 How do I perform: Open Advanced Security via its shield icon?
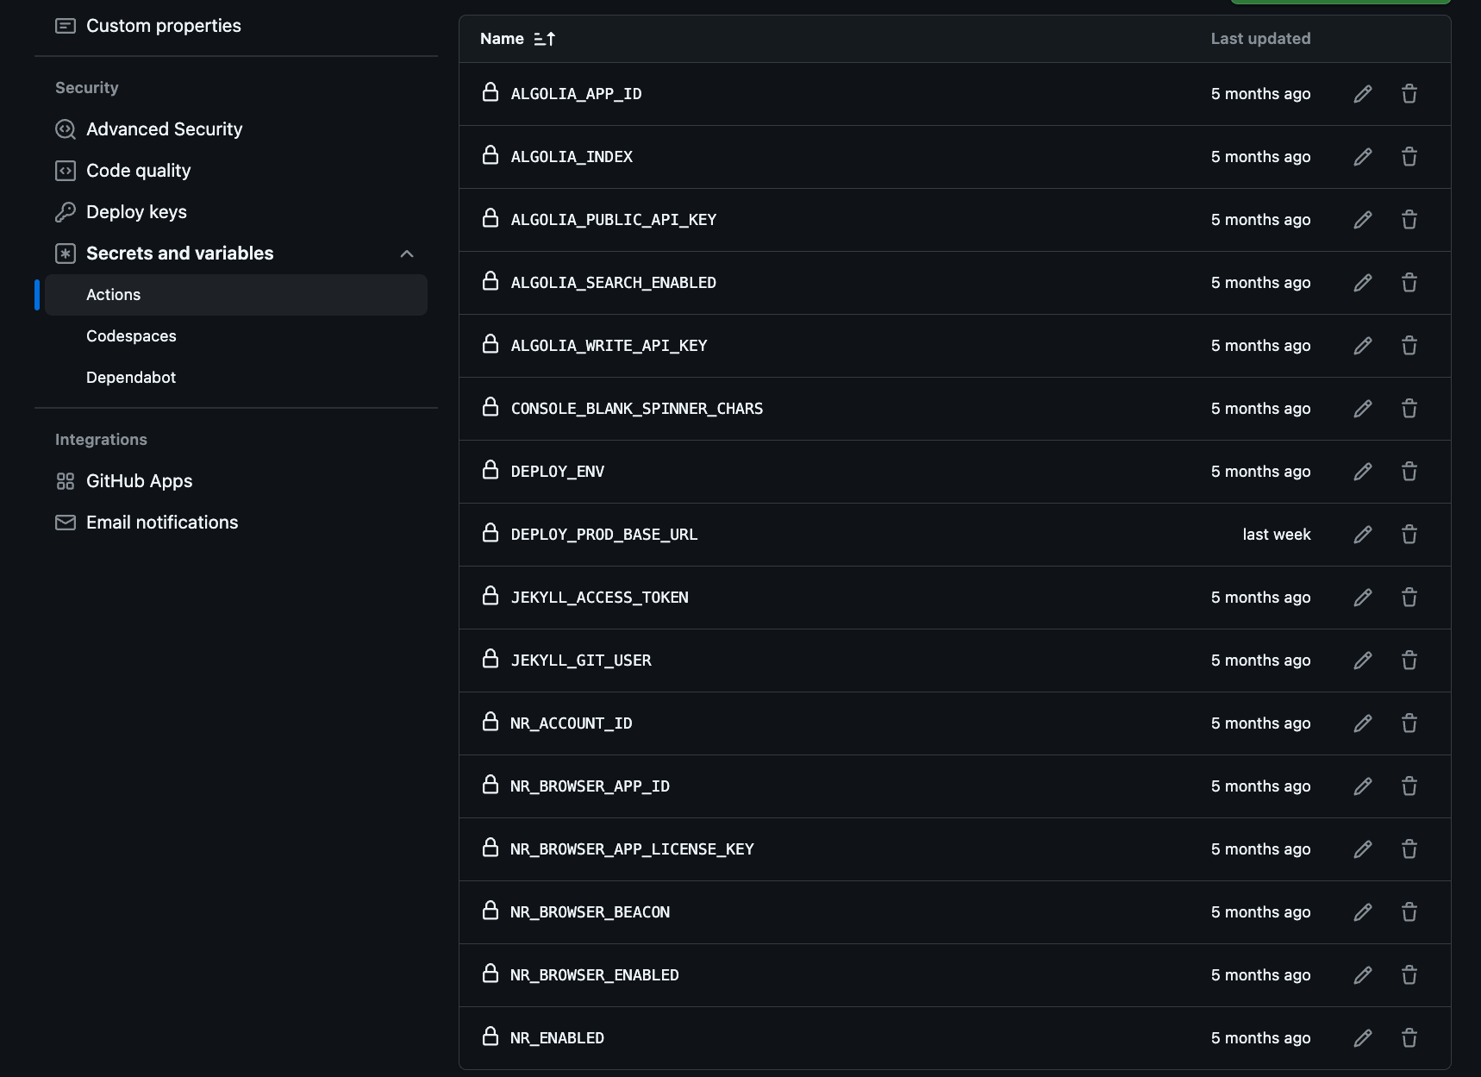(x=66, y=128)
